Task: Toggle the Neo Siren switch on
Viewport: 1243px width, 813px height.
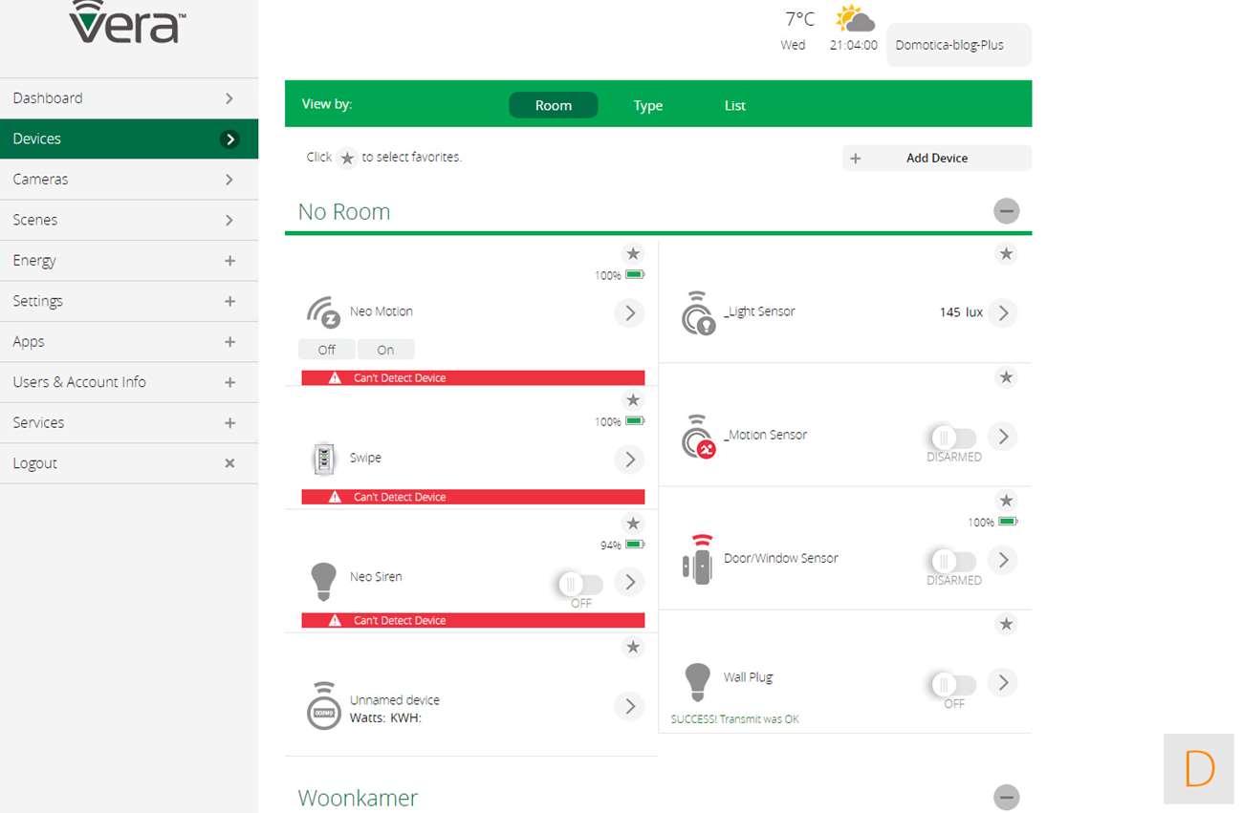Action: point(580,584)
